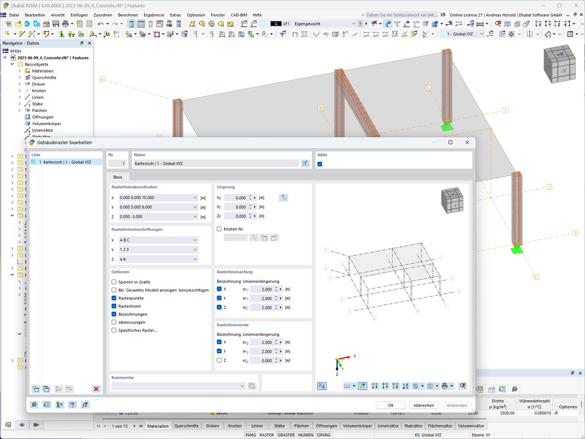Increase ex,i line extension with stepper
Image resolution: width=585 pixels, height=439 pixels.
point(277,288)
